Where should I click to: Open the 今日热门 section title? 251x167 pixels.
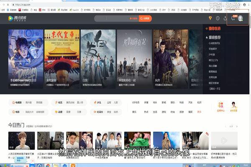click(x=16, y=125)
